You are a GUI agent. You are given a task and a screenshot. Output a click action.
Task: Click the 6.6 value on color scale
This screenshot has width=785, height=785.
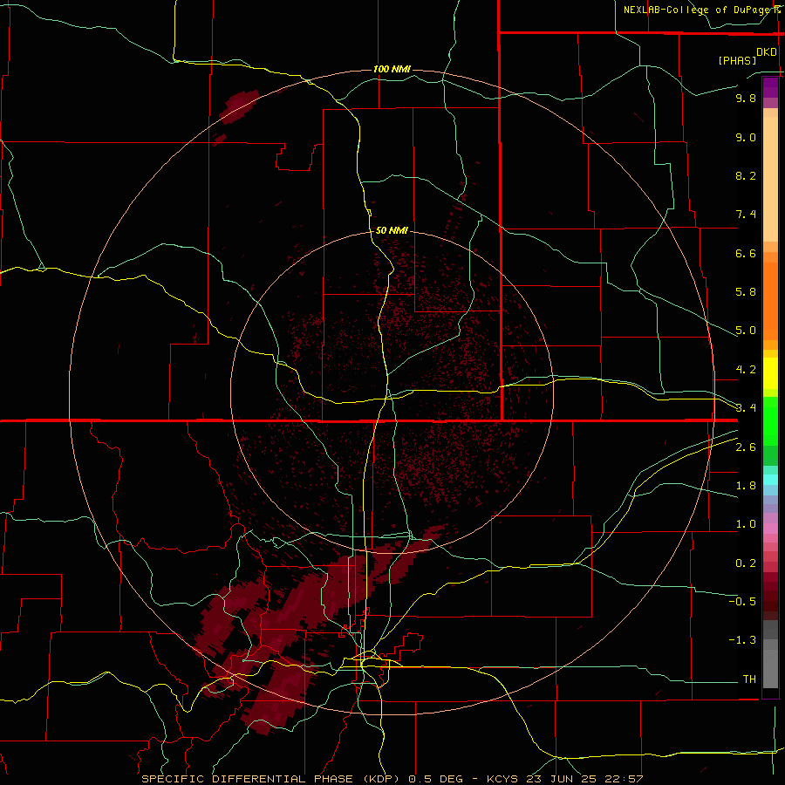click(x=746, y=253)
